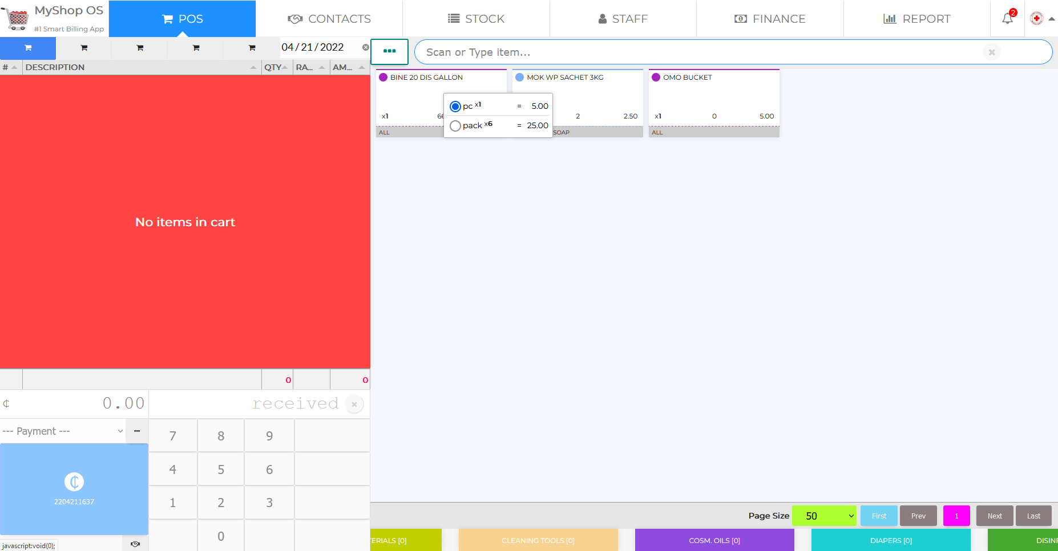Open the first aid profile icon
Image resolution: width=1058 pixels, height=551 pixels.
(x=1036, y=18)
